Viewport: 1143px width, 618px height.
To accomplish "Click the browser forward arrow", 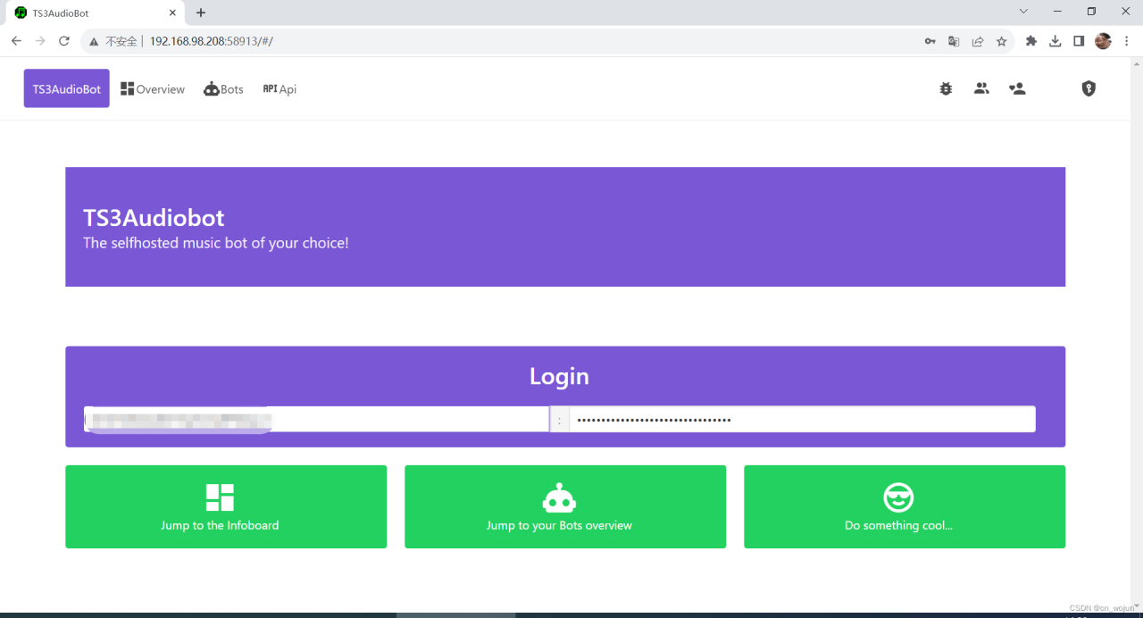I will (x=40, y=41).
